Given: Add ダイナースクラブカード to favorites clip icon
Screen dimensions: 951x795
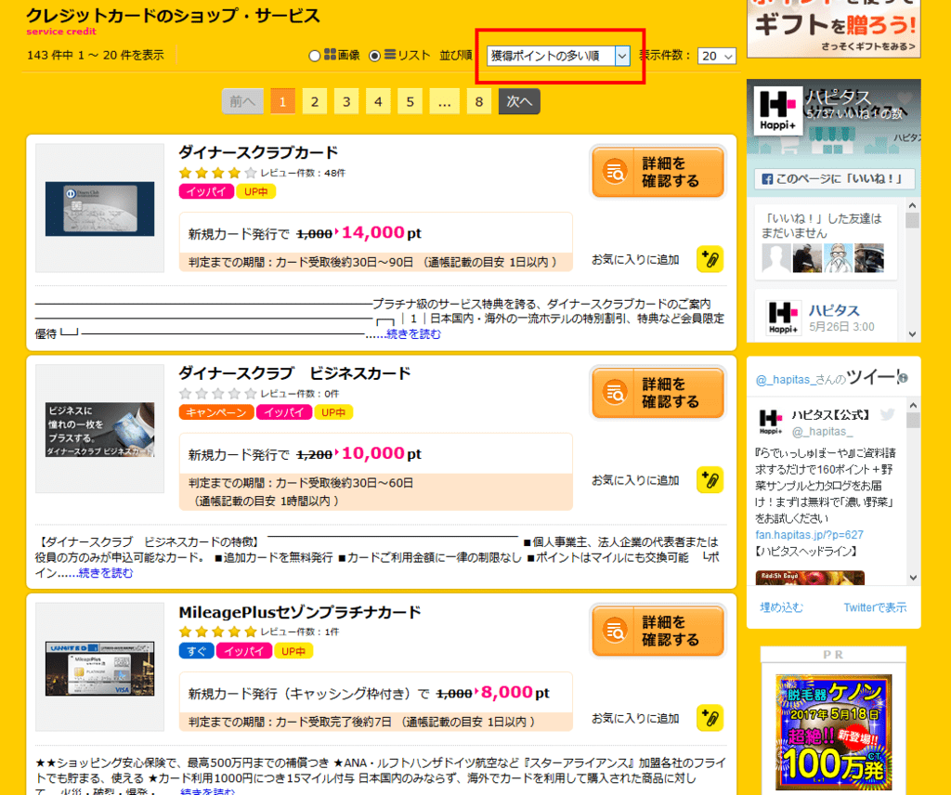Looking at the screenshot, I should click(x=710, y=259).
